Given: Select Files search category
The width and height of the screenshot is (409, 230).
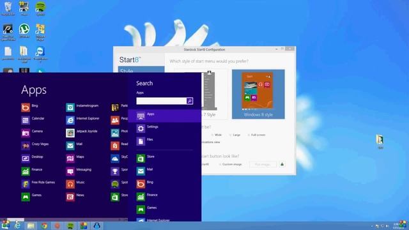Looking at the screenshot, I should [165, 141].
